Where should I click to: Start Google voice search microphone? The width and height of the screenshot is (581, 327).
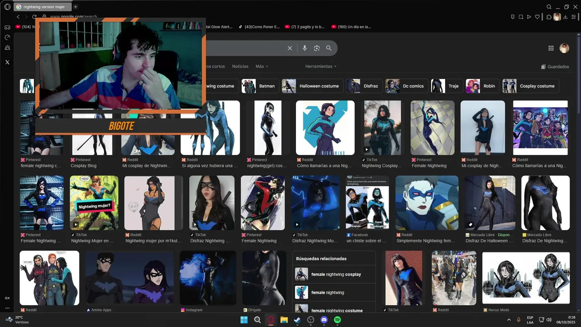click(x=305, y=48)
